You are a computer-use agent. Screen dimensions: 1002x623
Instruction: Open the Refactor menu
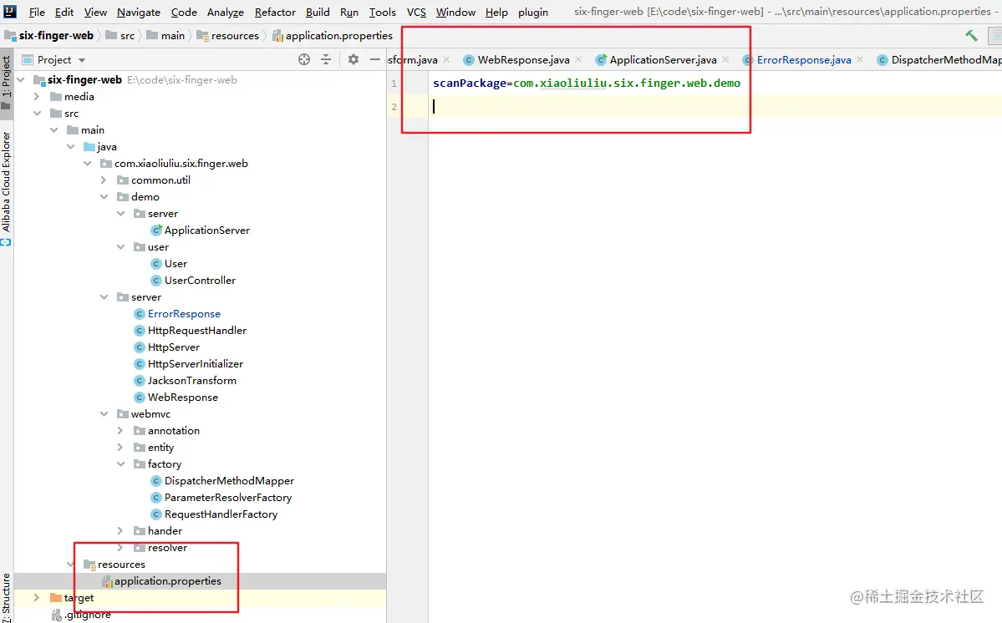(275, 13)
